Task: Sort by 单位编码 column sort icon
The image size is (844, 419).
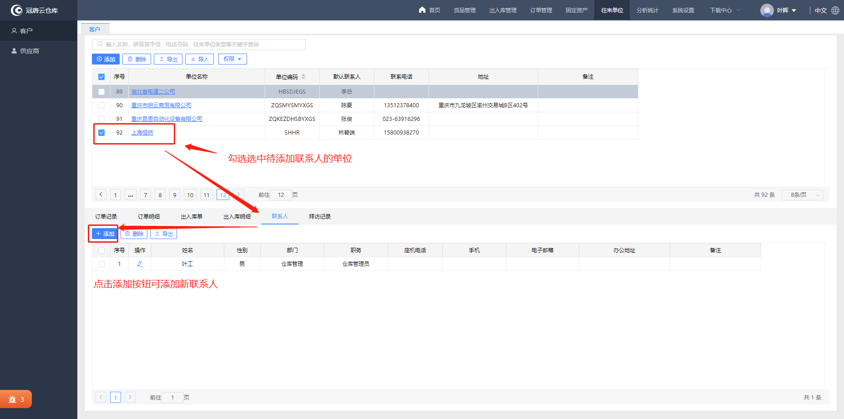Action: click(303, 77)
